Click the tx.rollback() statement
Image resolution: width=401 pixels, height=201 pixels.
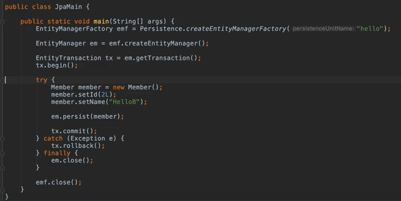point(78,146)
